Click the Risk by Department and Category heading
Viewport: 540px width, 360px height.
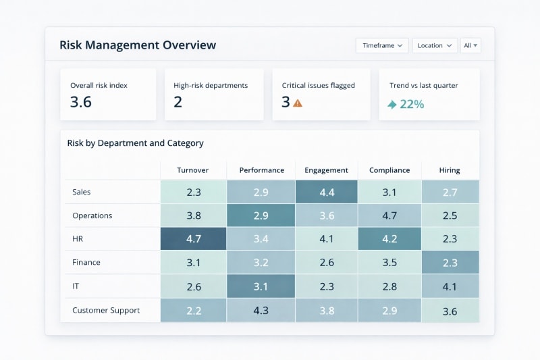136,143
